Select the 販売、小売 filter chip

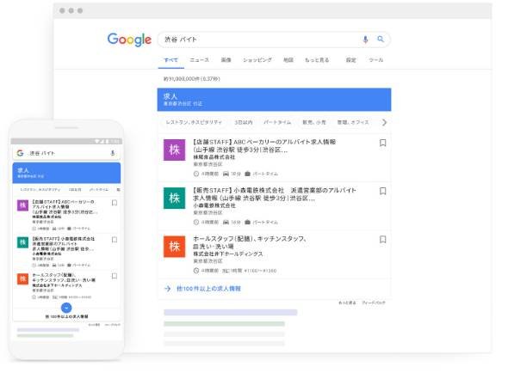point(314,122)
